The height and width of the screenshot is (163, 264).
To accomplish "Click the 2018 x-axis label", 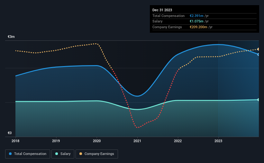I will click(x=15, y=141).
